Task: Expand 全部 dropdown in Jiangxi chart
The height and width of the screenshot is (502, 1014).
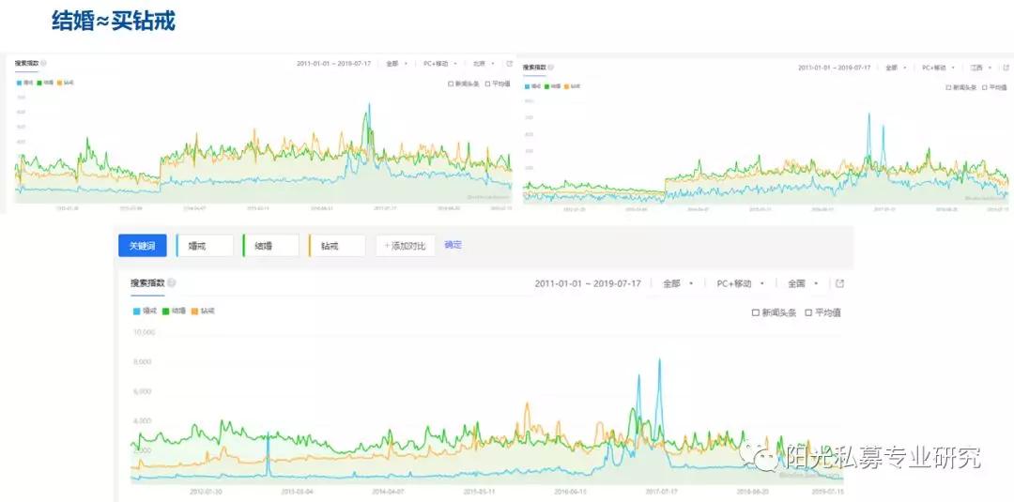Action: click(896, 68)
